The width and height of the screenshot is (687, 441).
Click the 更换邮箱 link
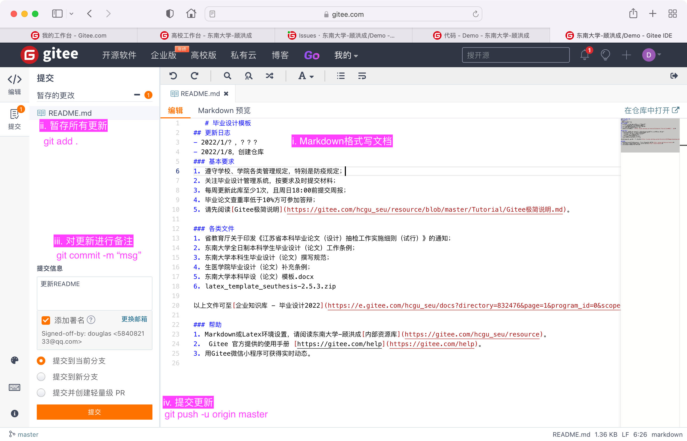(x=134, y=319)
